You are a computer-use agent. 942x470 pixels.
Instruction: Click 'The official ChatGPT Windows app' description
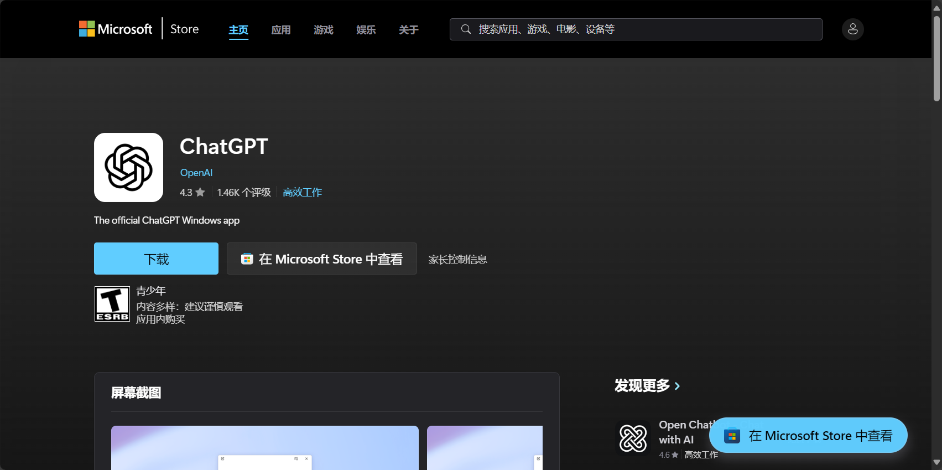pos(166,220)
